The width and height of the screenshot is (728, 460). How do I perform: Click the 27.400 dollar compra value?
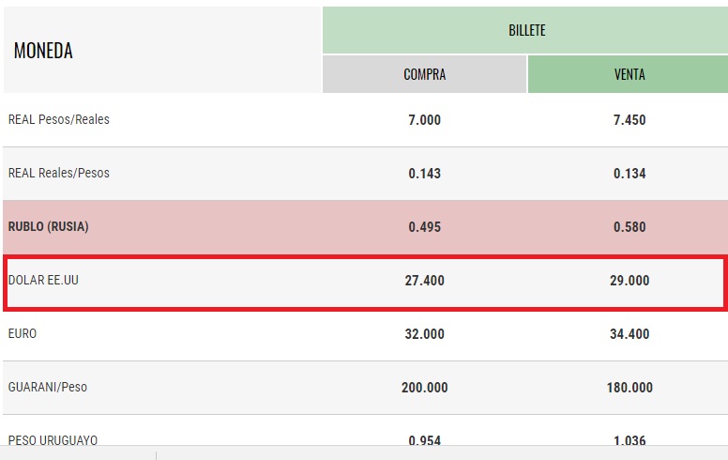click(424, 280)
